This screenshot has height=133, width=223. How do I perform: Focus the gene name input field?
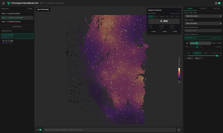[x=203, y=31]
